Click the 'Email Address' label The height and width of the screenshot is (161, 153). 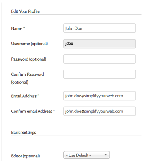(x=24, y=96)
